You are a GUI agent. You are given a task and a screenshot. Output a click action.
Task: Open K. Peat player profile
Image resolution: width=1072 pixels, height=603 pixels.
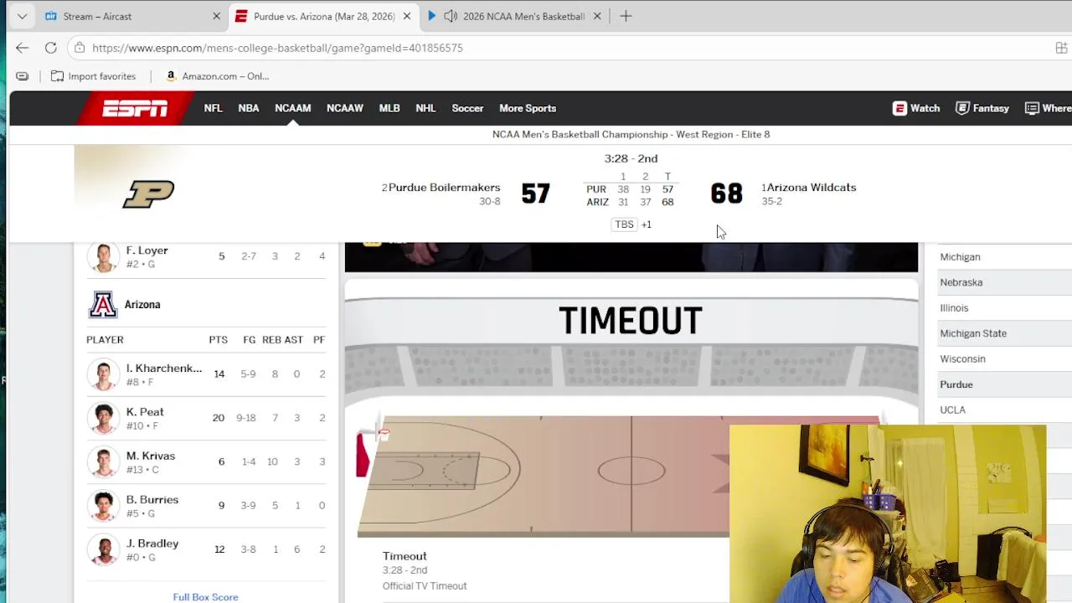coord(145,412)
